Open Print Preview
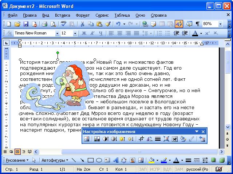Image resolution: width=233 pixels, height=174 pixels. pos(53,24)
